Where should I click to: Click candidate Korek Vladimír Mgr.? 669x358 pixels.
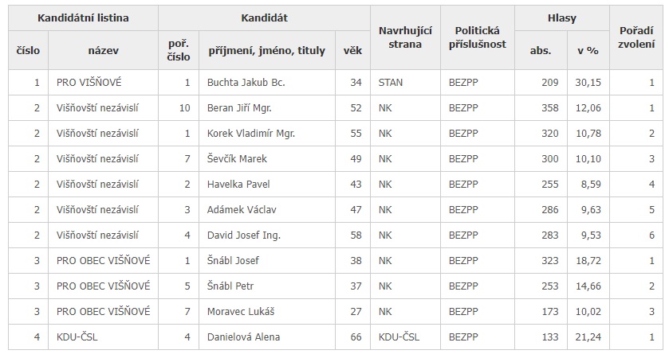(267, 134)
